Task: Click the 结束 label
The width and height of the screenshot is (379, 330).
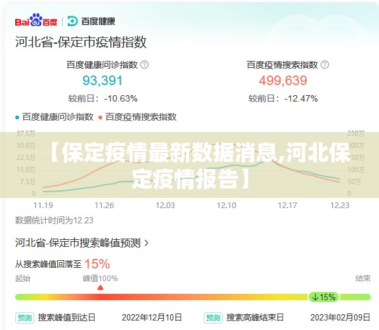Action: (x=362, y=279)
